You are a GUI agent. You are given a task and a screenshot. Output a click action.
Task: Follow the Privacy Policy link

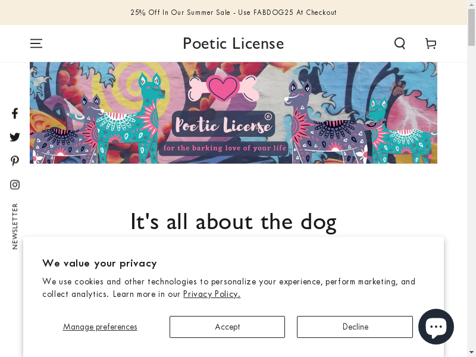[212, 294]
